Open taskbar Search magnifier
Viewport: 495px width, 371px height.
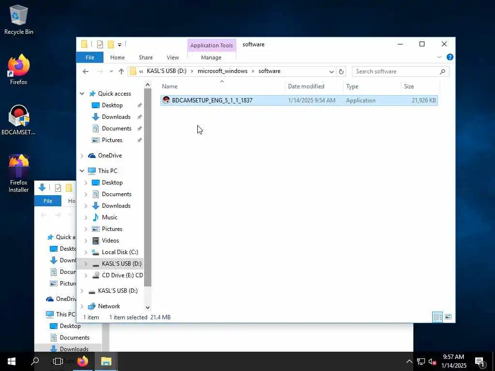point(35,361)
